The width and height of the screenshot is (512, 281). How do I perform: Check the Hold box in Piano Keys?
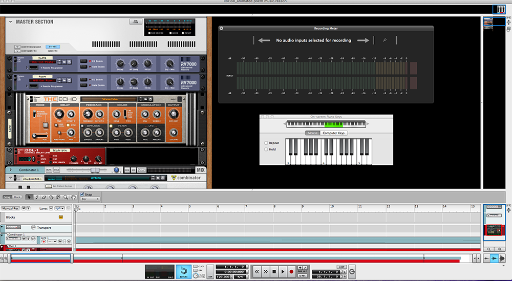pos(266,149)
